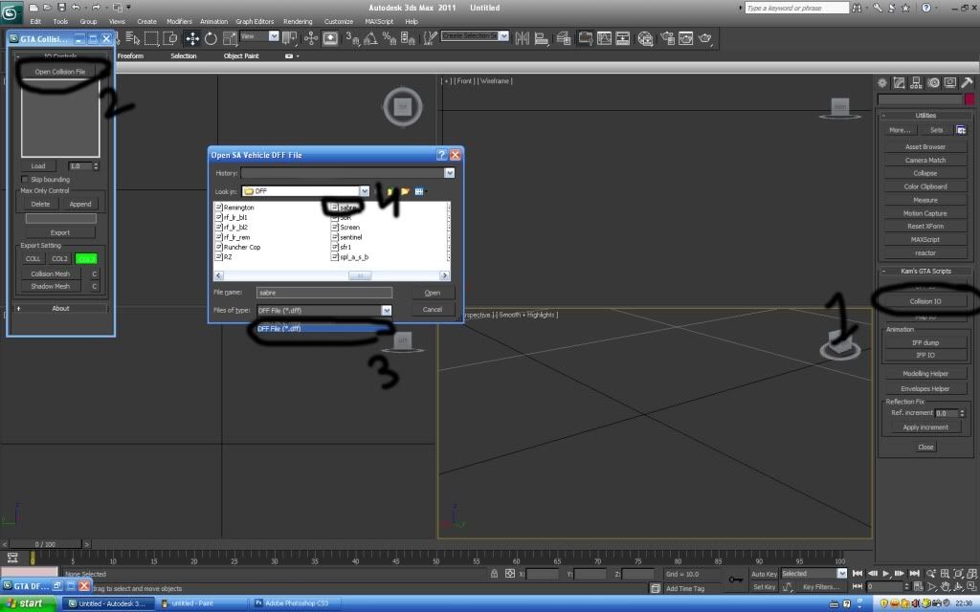Open the MAXScript menu
The image size is (980, 612).
tap(379, 21)
